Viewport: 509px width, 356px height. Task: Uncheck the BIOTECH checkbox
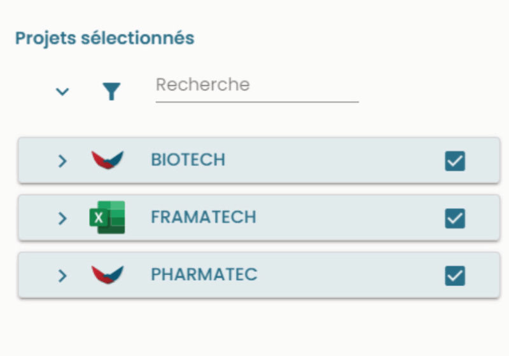pyautogui.click(x=455, y=160)
